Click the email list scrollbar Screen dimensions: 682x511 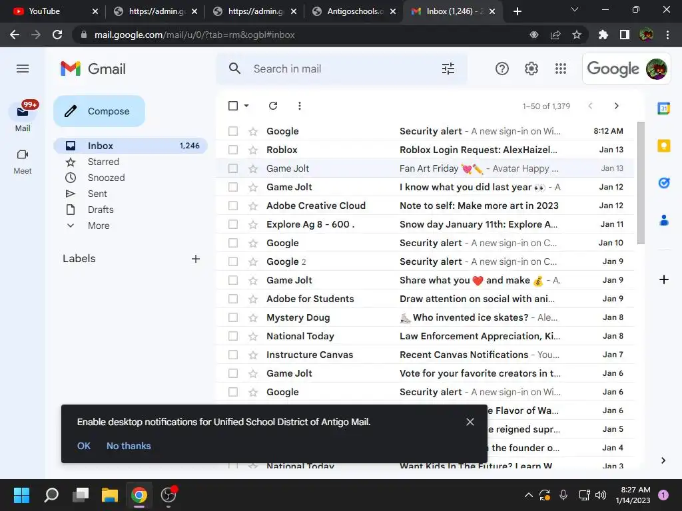tap(641, 182)
